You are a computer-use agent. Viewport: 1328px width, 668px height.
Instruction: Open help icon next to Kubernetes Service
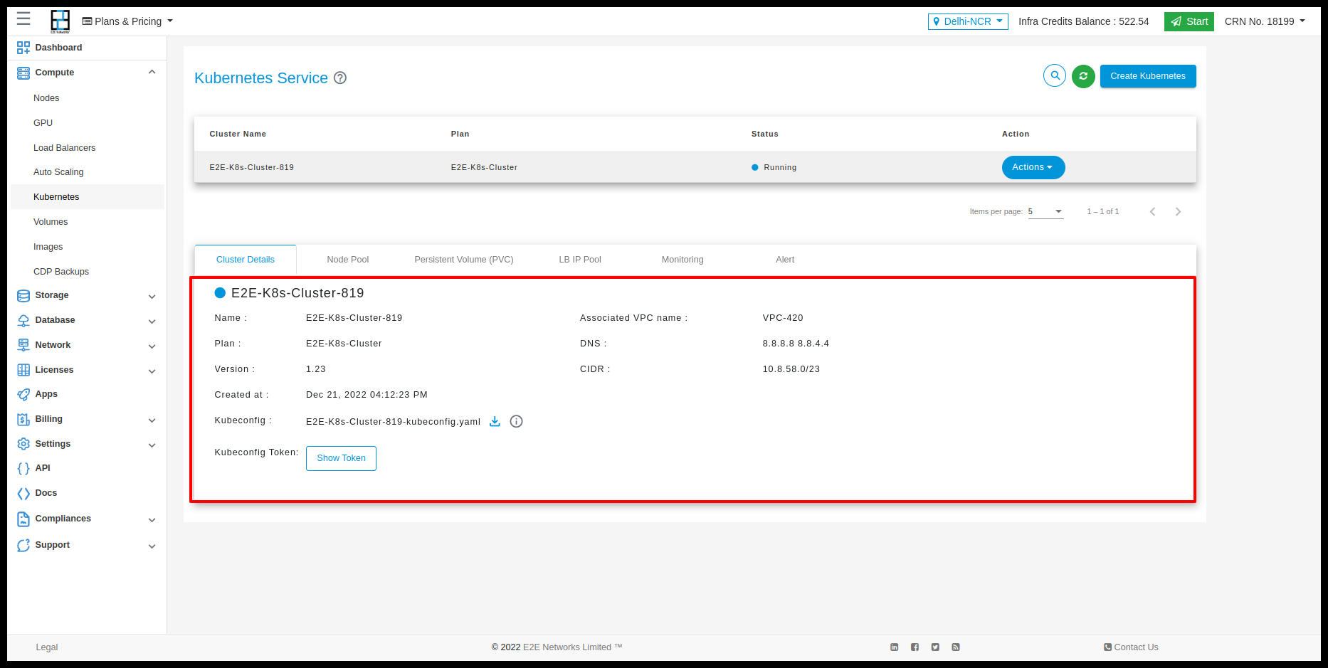coord(340,78)
